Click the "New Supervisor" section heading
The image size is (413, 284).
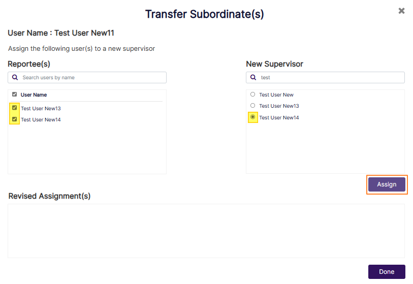point(274,64)
